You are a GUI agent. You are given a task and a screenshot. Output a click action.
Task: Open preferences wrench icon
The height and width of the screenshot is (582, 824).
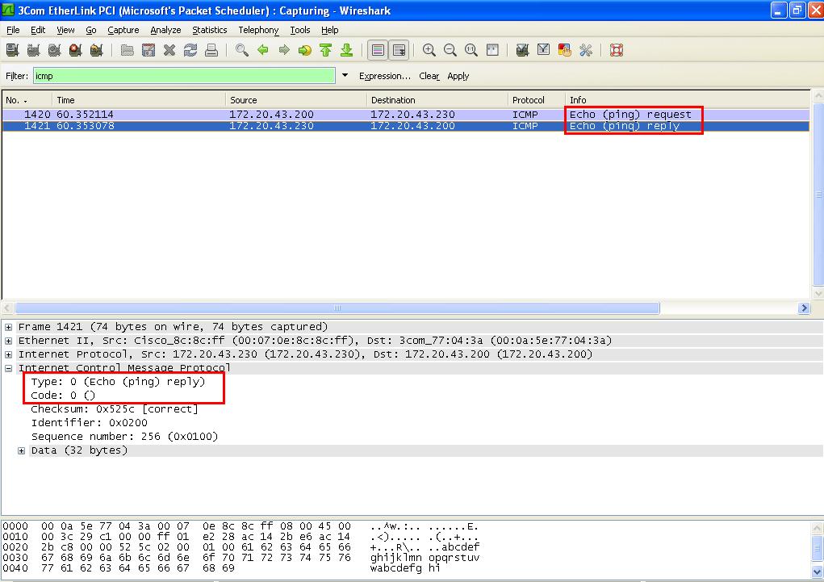coord(585,50)
